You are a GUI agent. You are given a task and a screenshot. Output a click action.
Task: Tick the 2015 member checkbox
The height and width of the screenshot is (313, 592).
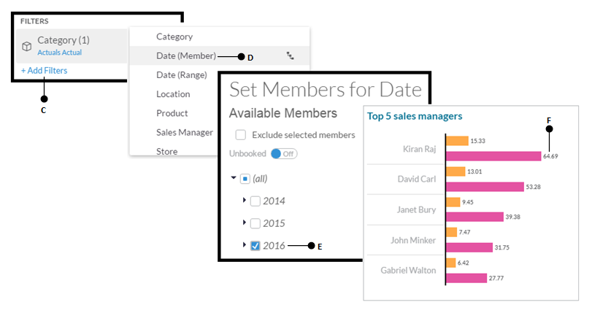click(255, 223)
